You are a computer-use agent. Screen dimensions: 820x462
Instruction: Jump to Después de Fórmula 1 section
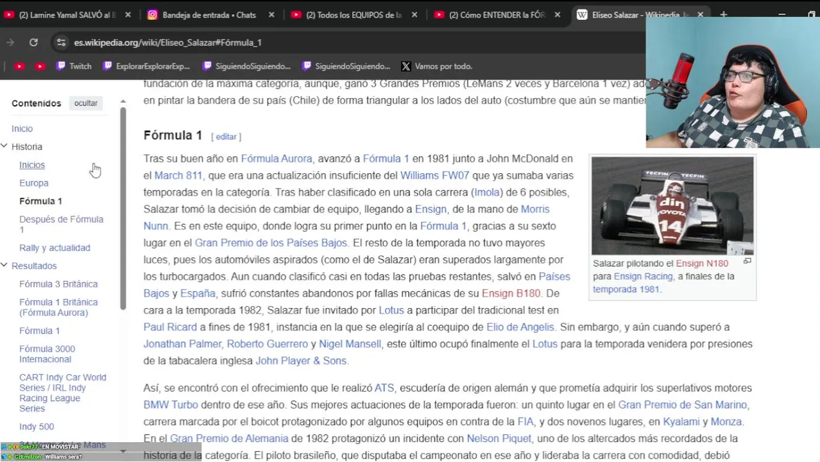(x=61, y=224)
